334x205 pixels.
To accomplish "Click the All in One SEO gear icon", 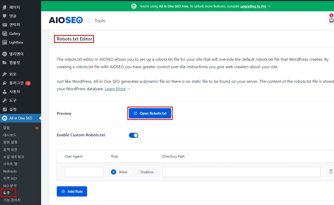I will [5, 118].
